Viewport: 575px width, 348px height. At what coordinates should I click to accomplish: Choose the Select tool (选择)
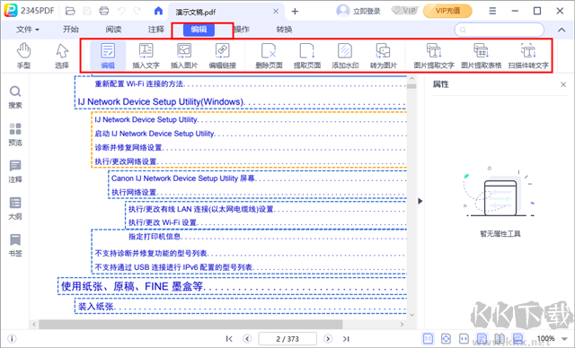point(62,56)
